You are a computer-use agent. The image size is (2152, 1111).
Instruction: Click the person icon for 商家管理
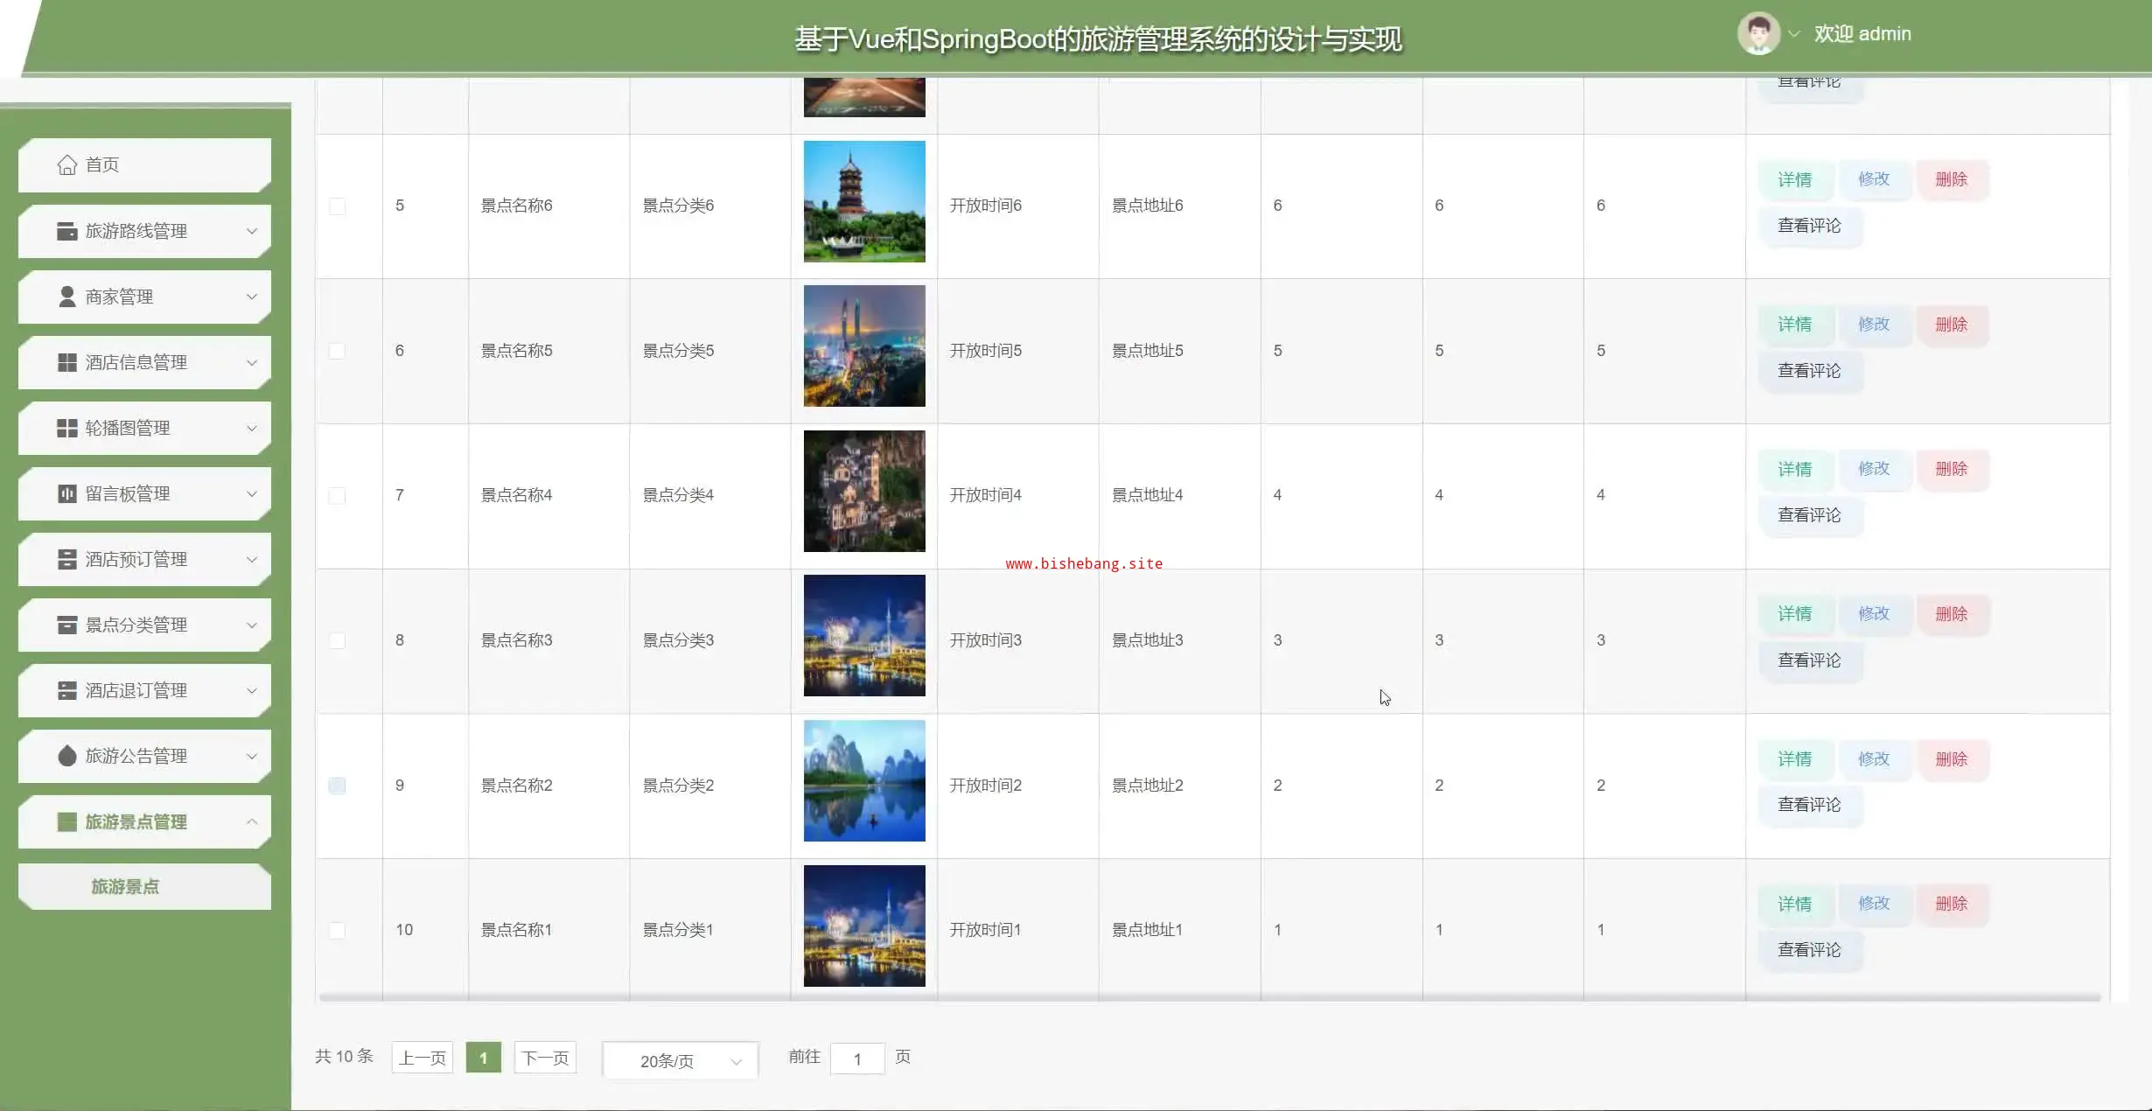[x=66, y=297]
